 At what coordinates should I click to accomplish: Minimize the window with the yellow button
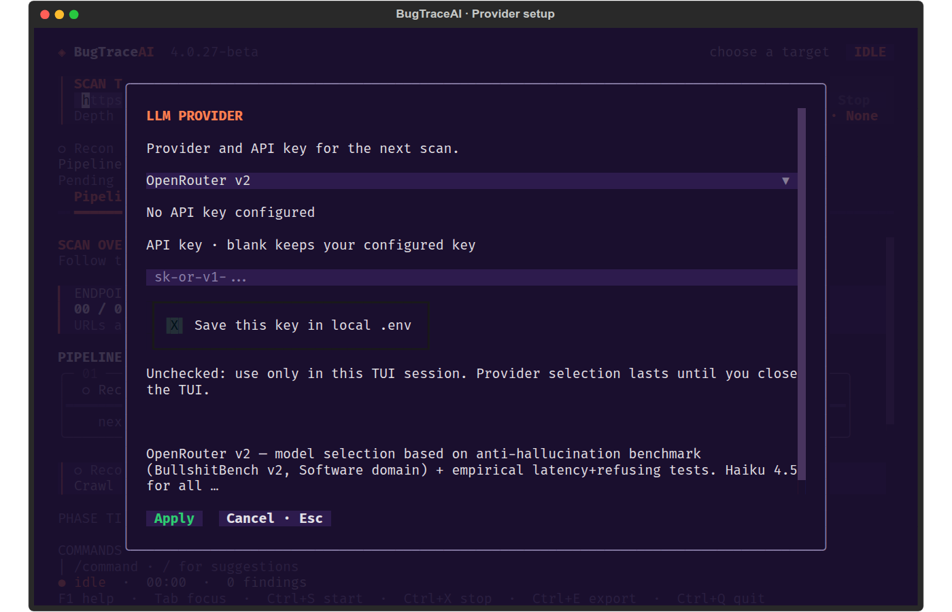pyautogui.click(x=59, y=14)
